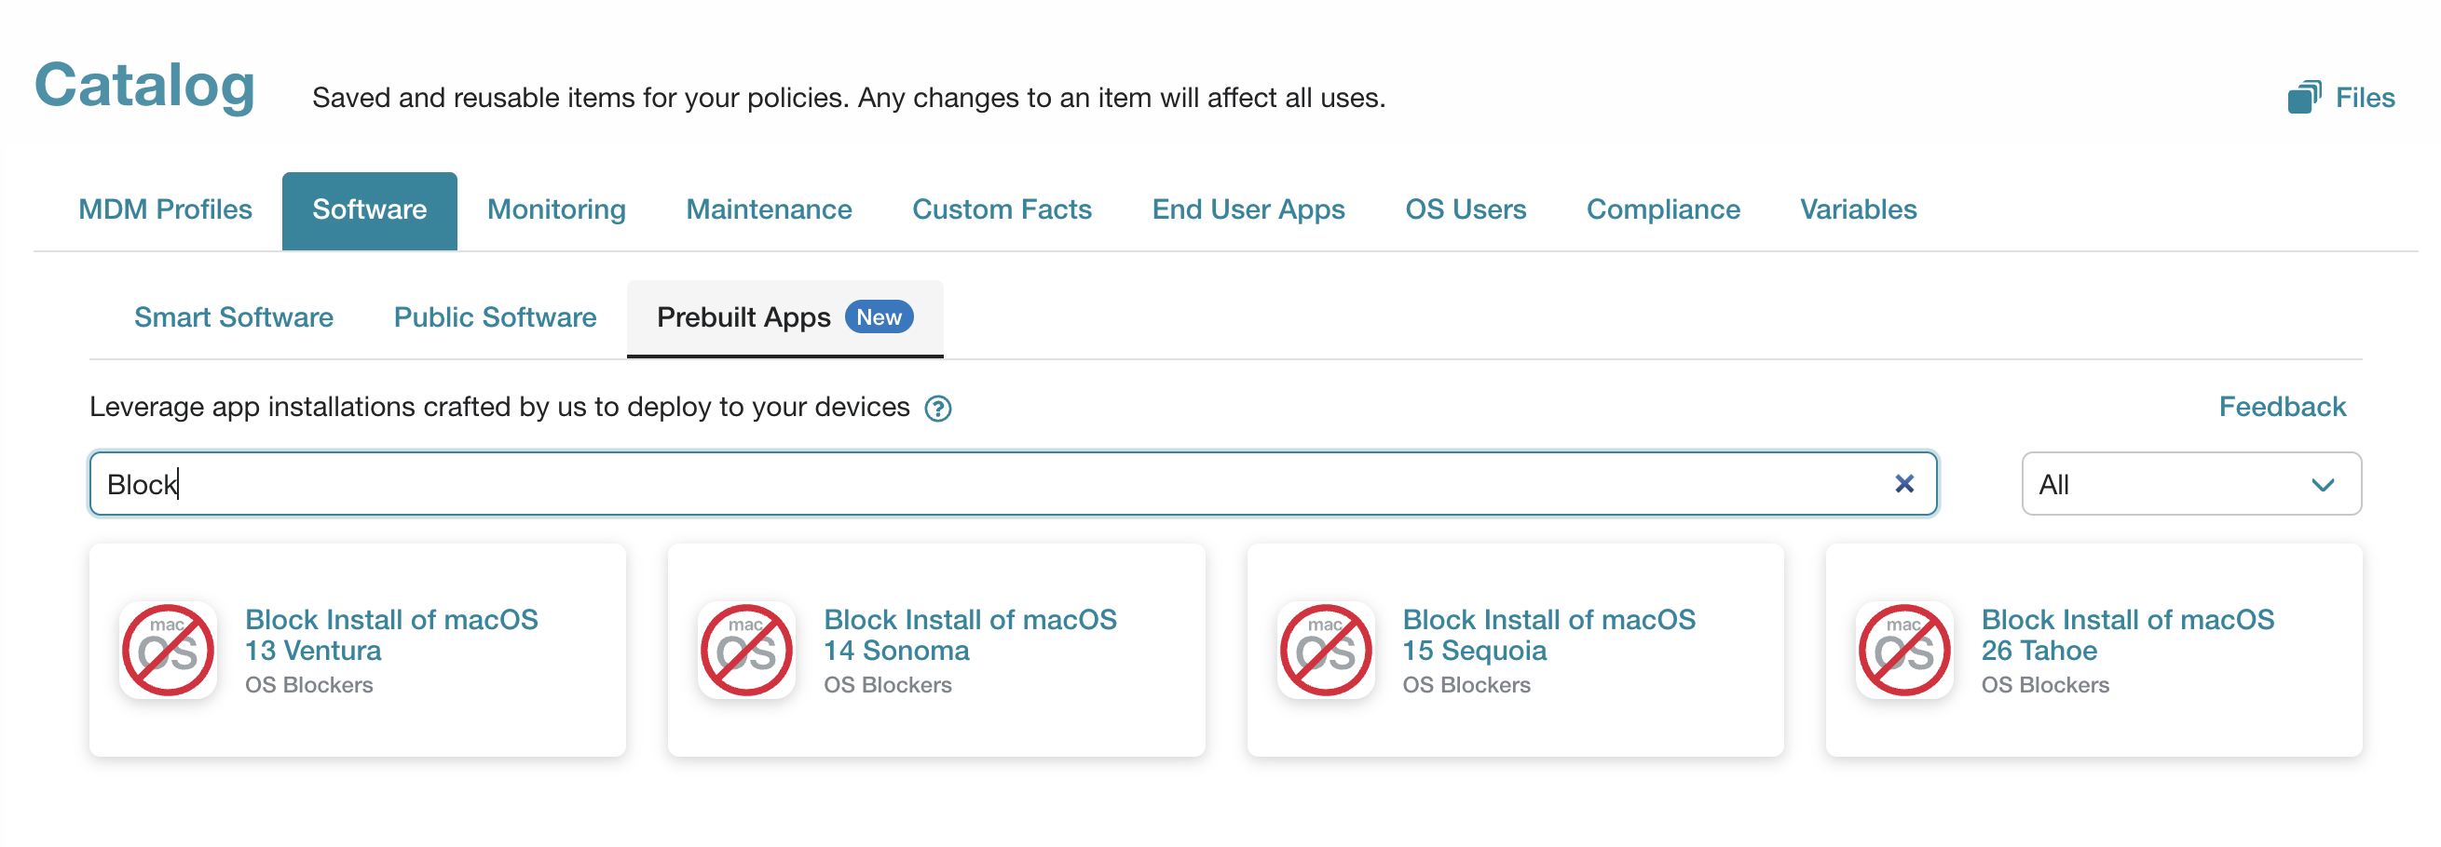Go to the MDM Profiles tab
The image size is (2441, 847).
click(x=165, y=209)
